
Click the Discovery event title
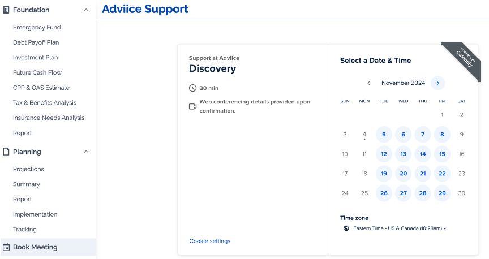coord(212,68)
